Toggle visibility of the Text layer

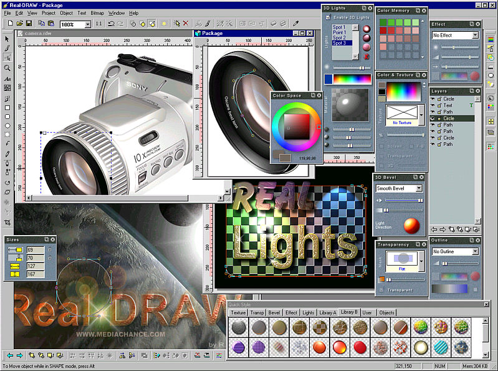(x=433, y=105)
